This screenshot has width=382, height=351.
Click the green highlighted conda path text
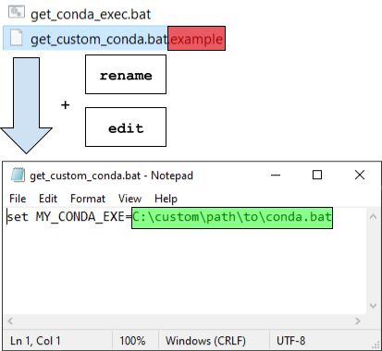tap(232, 218)
